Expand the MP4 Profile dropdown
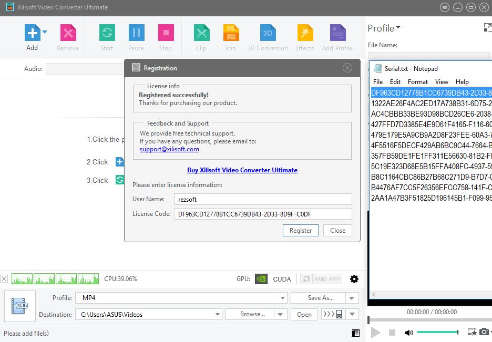The height and width of the screenshot is (342, 492). click(x=282, y=298)
